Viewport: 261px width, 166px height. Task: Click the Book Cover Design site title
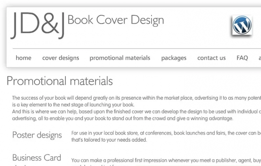coord(115,20)
